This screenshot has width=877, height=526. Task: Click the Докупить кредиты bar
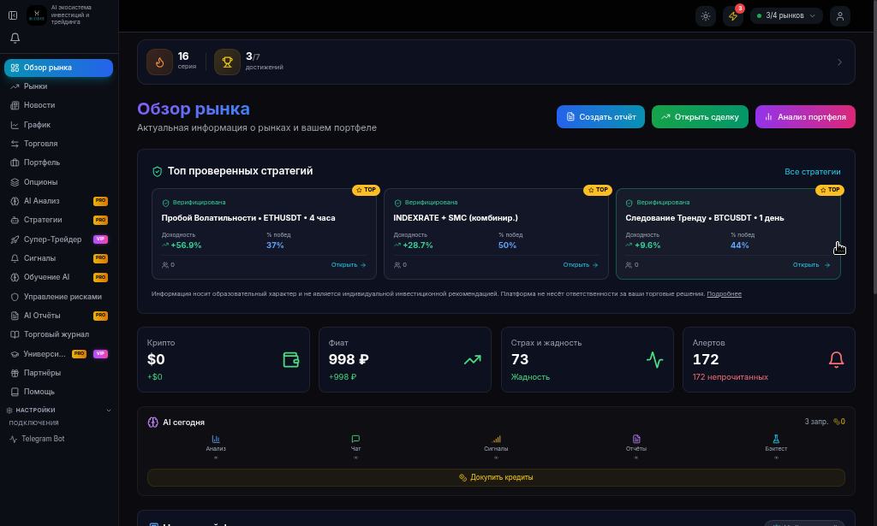[x=496, y=477]
